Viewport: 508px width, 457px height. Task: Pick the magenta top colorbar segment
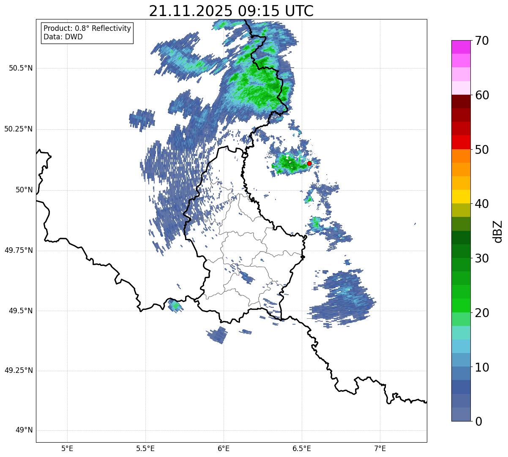(461, 47)
